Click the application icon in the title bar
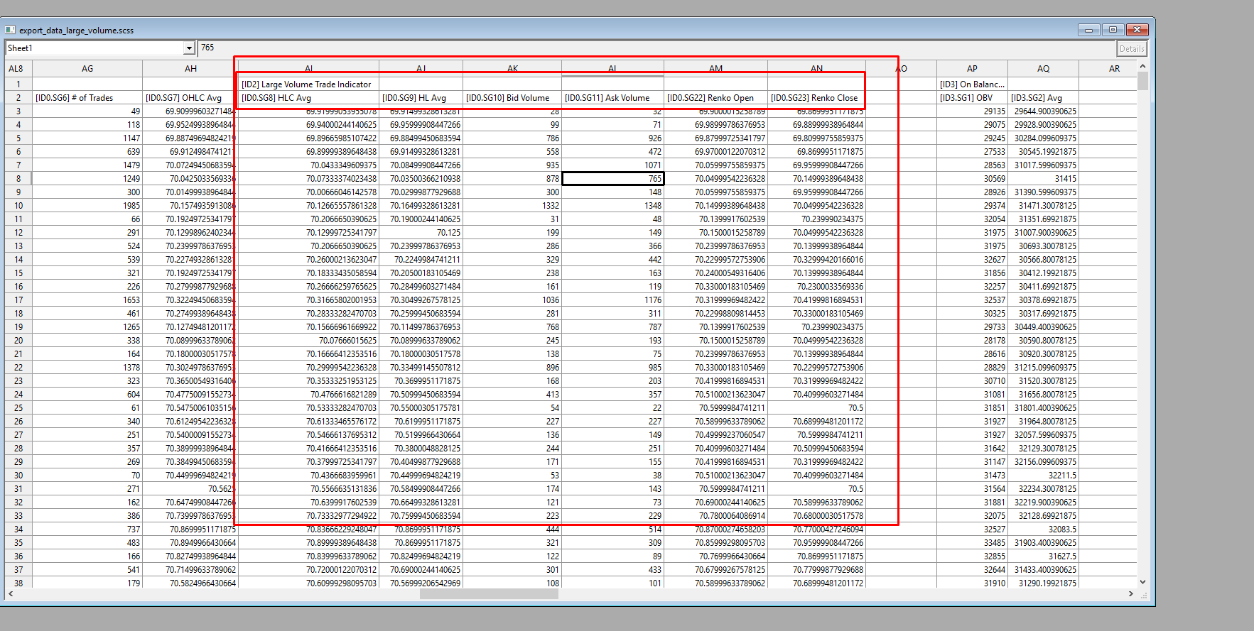Viewport: 1254px width, 631px height. click(x=11, y=30)
